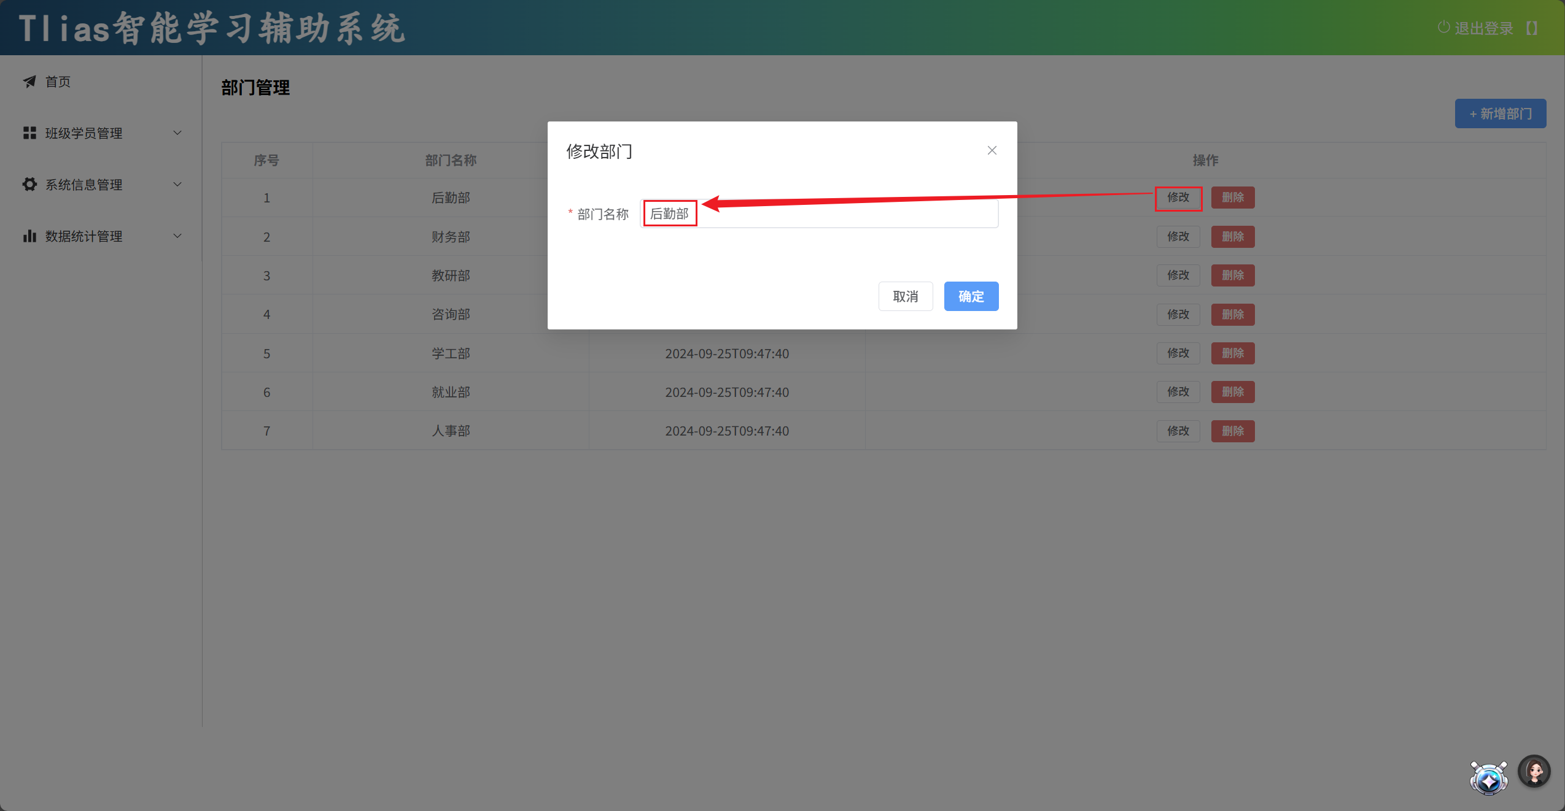
Task: Click the data statistics bar-chart icon
Action: tap(29, 236)
